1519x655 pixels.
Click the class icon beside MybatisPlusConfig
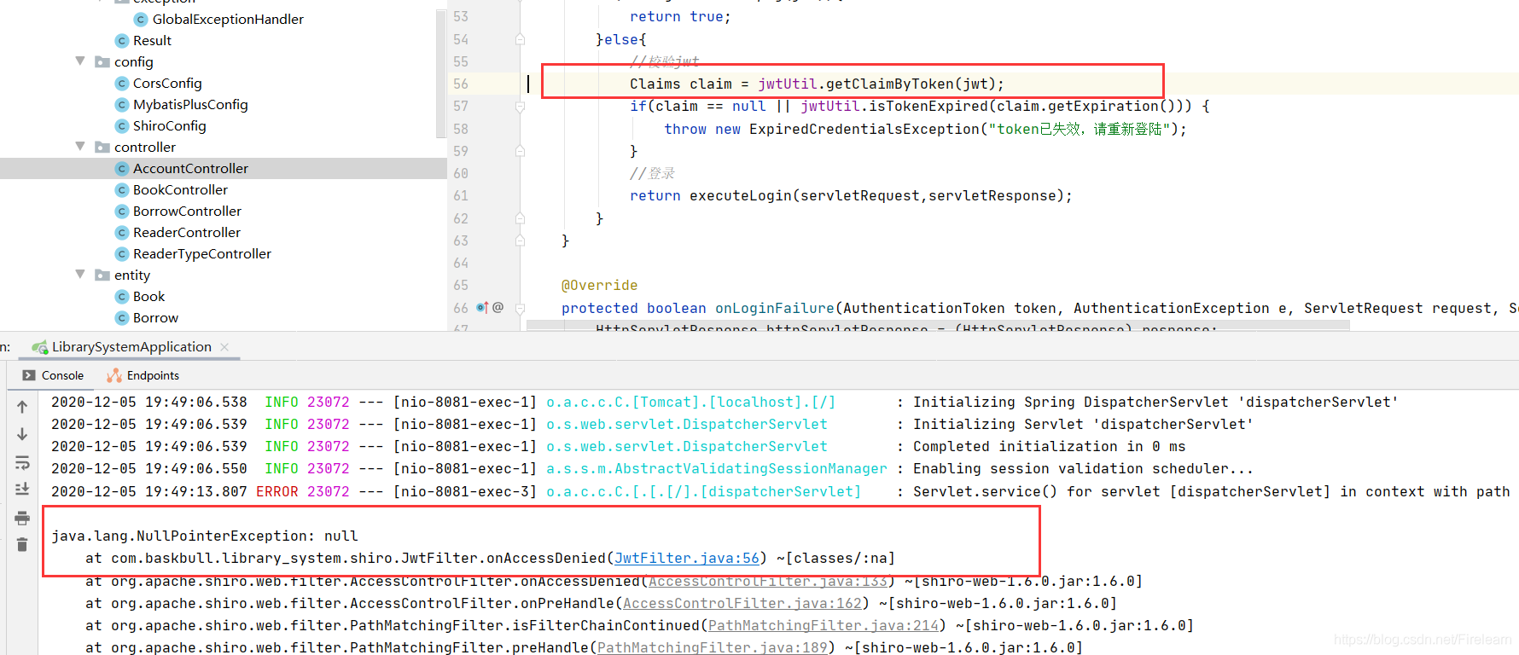(122, 104)
